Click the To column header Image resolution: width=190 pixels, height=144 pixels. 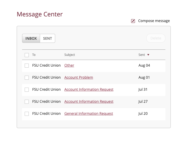34,55
